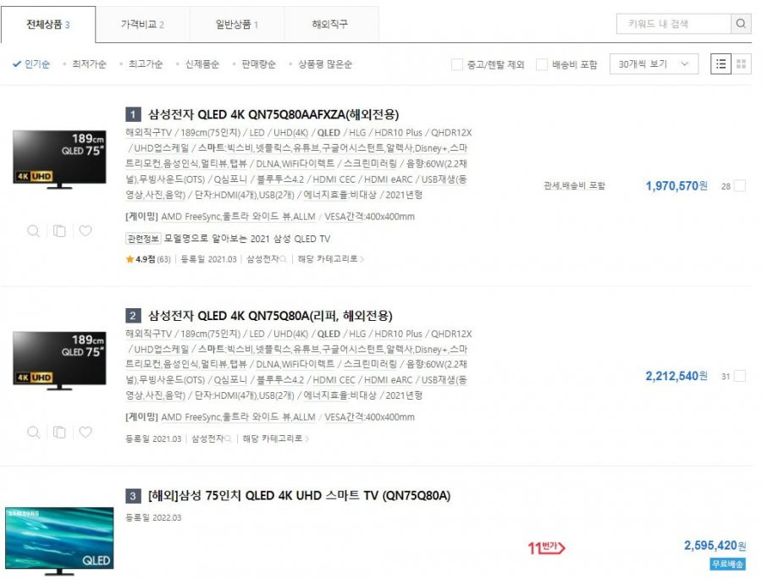Click the rank 1 number badge
The width and height of the screenshot is (762, 580).
tap(133, 115)
